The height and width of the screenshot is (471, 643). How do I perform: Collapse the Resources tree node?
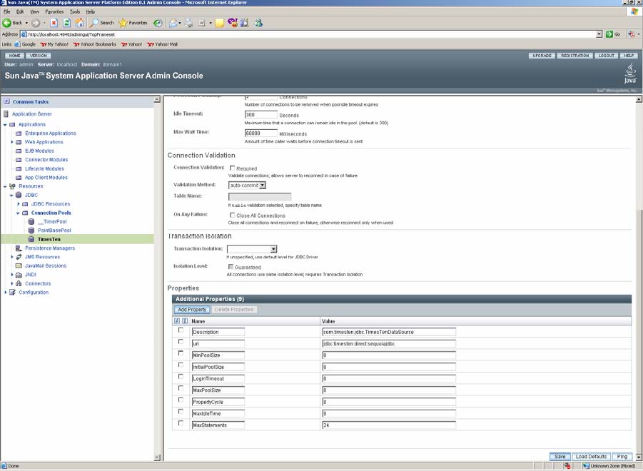5,186
